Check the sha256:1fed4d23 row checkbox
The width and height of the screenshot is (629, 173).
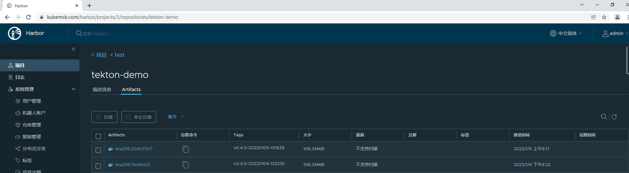coord(98,166)
